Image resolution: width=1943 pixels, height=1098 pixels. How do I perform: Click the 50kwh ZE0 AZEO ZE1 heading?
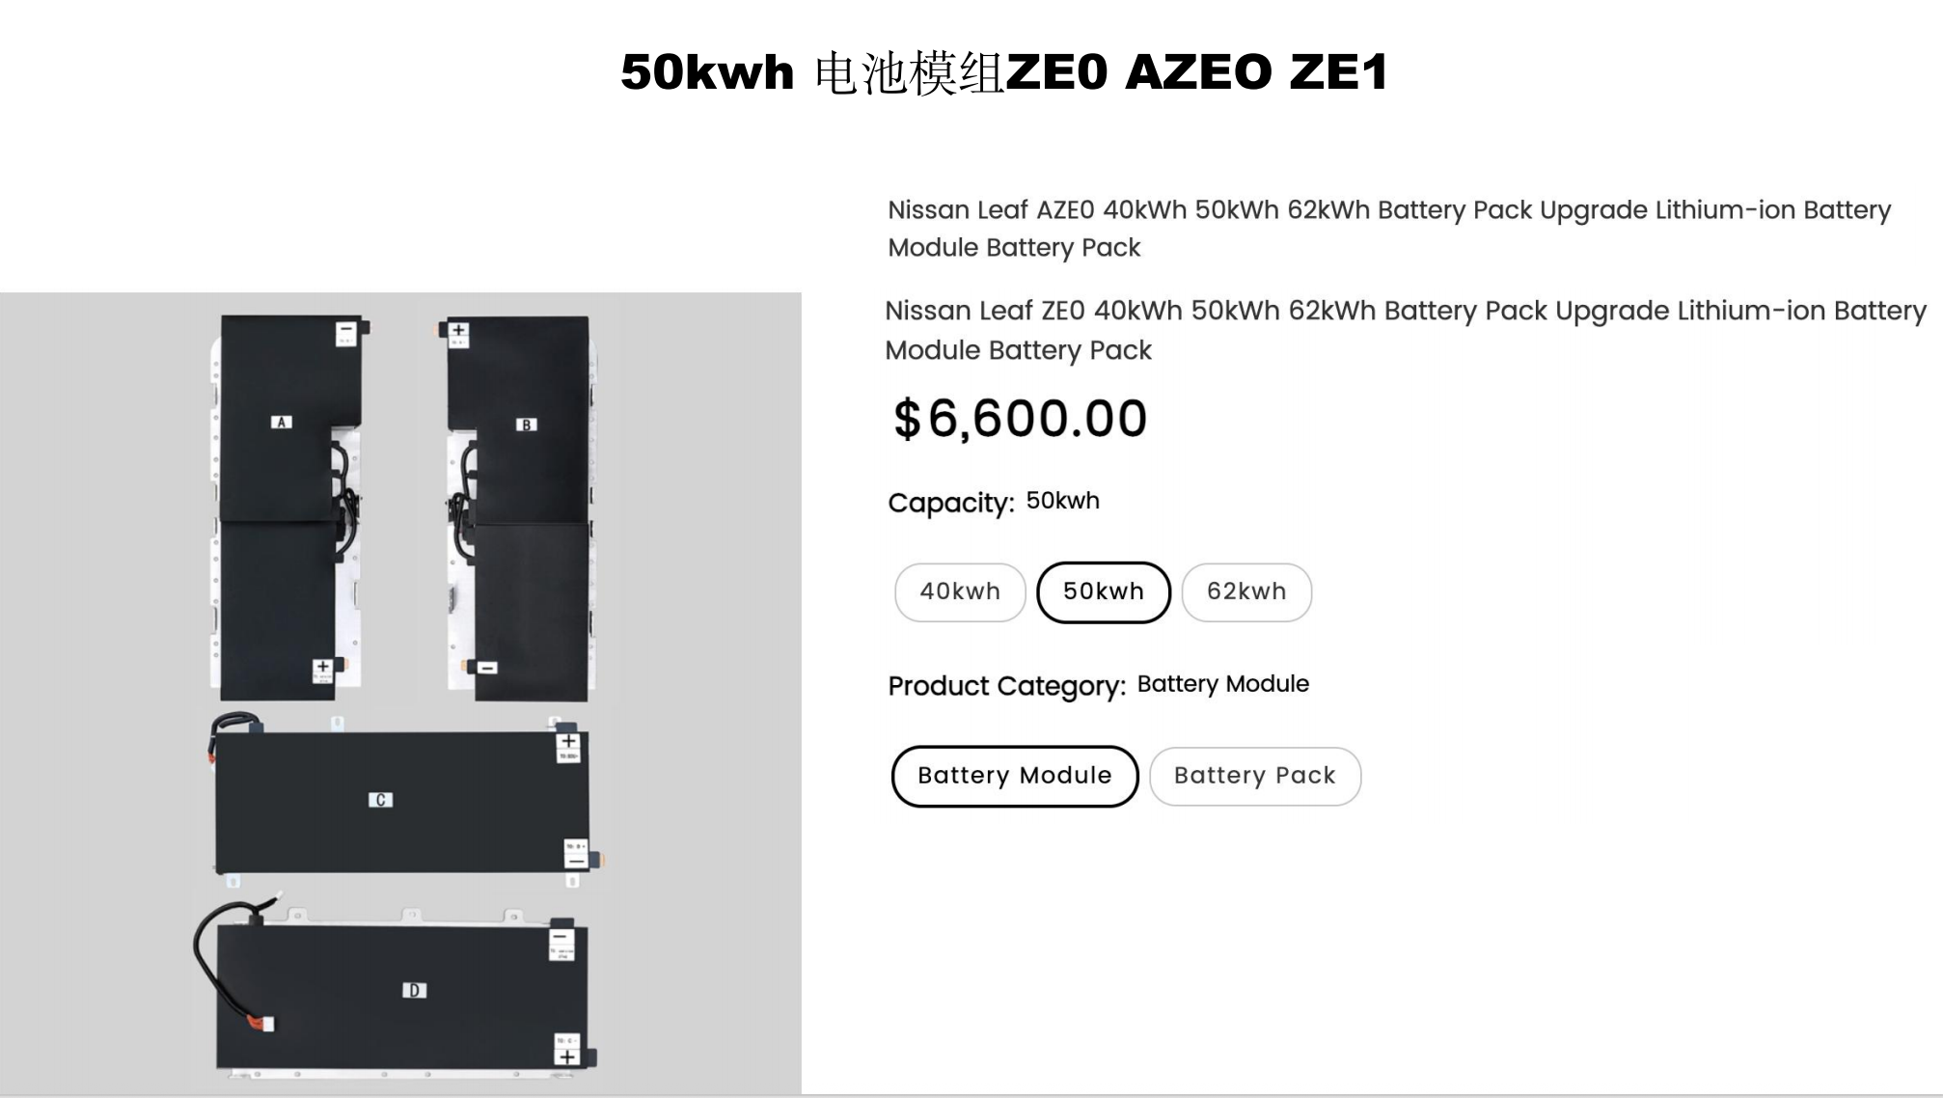[1004, 72]
